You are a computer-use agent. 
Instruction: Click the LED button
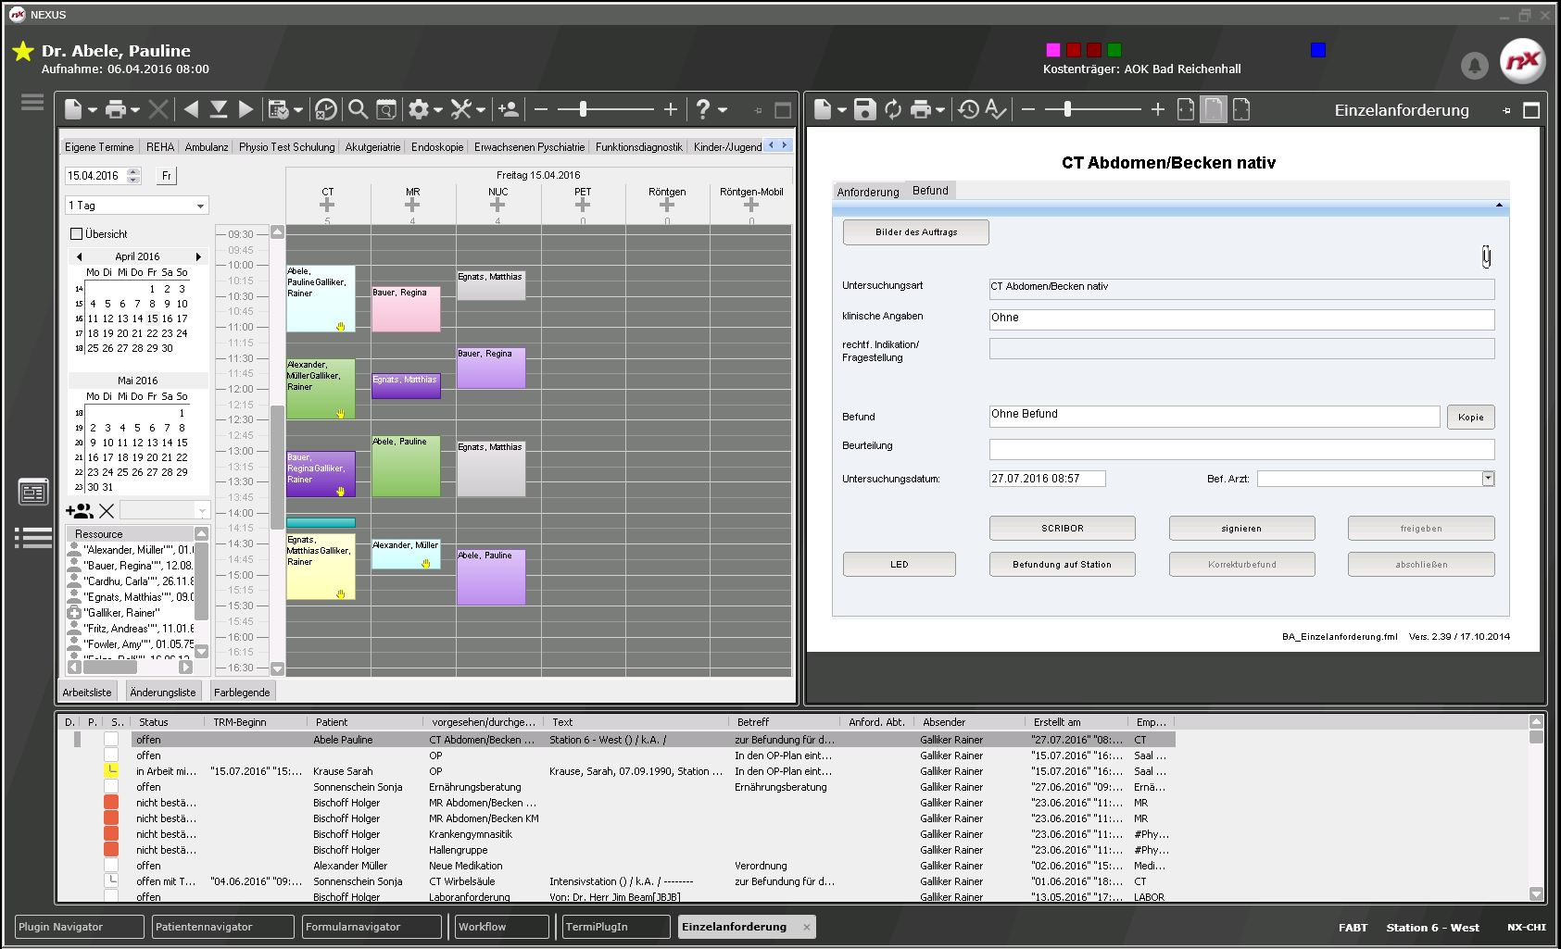coord(900,565)
